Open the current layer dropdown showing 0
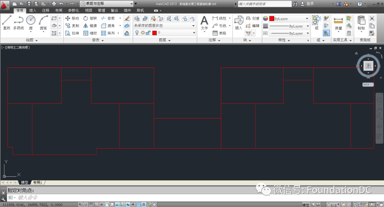This screenshot has height=207, width=384. coord(164,33)
